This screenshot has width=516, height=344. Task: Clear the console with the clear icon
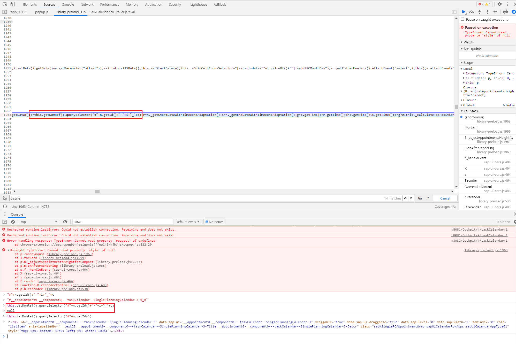tap(13, 222)
